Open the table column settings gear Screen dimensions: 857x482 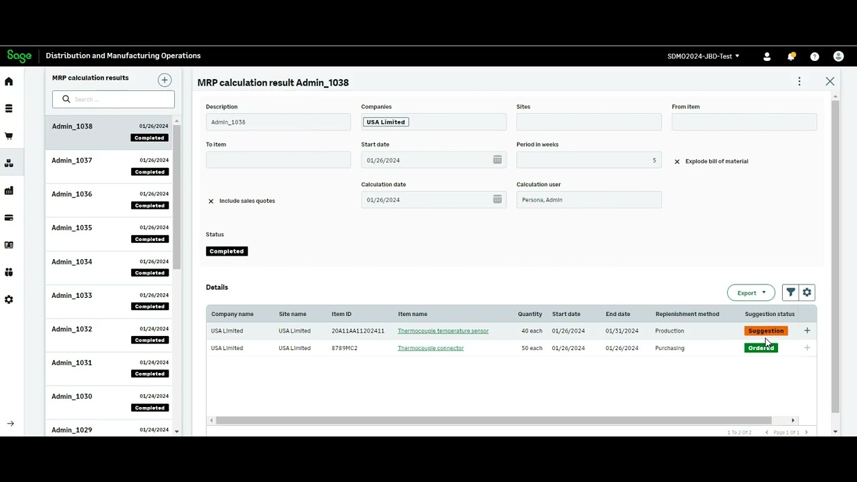pyautogui.click(x=807, y=293)
